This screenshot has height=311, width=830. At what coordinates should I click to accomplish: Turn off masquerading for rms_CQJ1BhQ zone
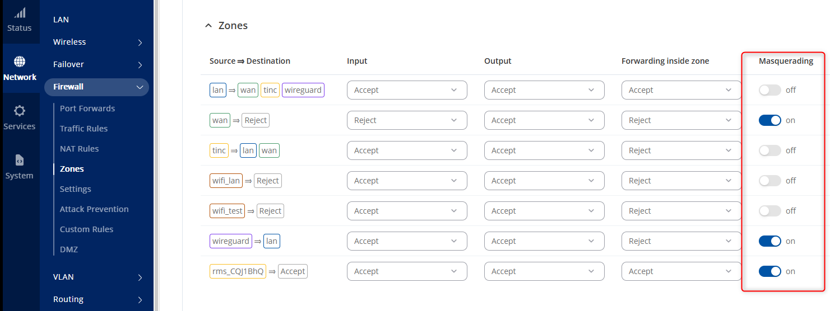click(769, 271)
